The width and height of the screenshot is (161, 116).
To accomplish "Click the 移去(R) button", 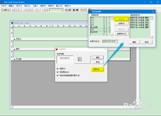I will [x=121, y=29].
